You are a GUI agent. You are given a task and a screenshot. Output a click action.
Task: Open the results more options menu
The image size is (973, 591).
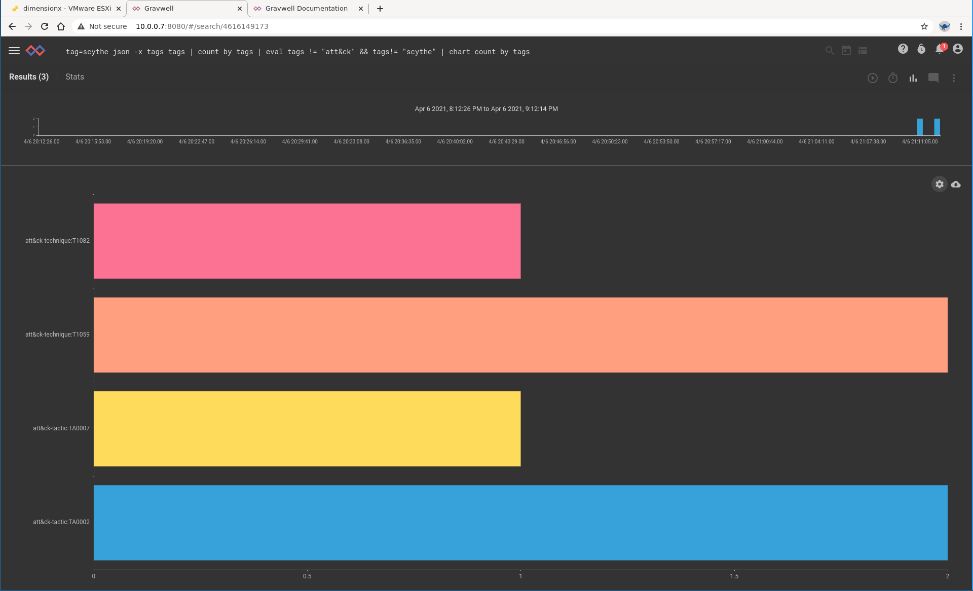(954, 78)
